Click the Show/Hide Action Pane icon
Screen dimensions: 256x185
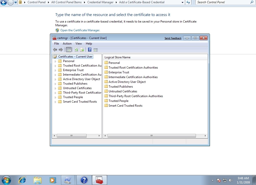[x=95, y=50]
